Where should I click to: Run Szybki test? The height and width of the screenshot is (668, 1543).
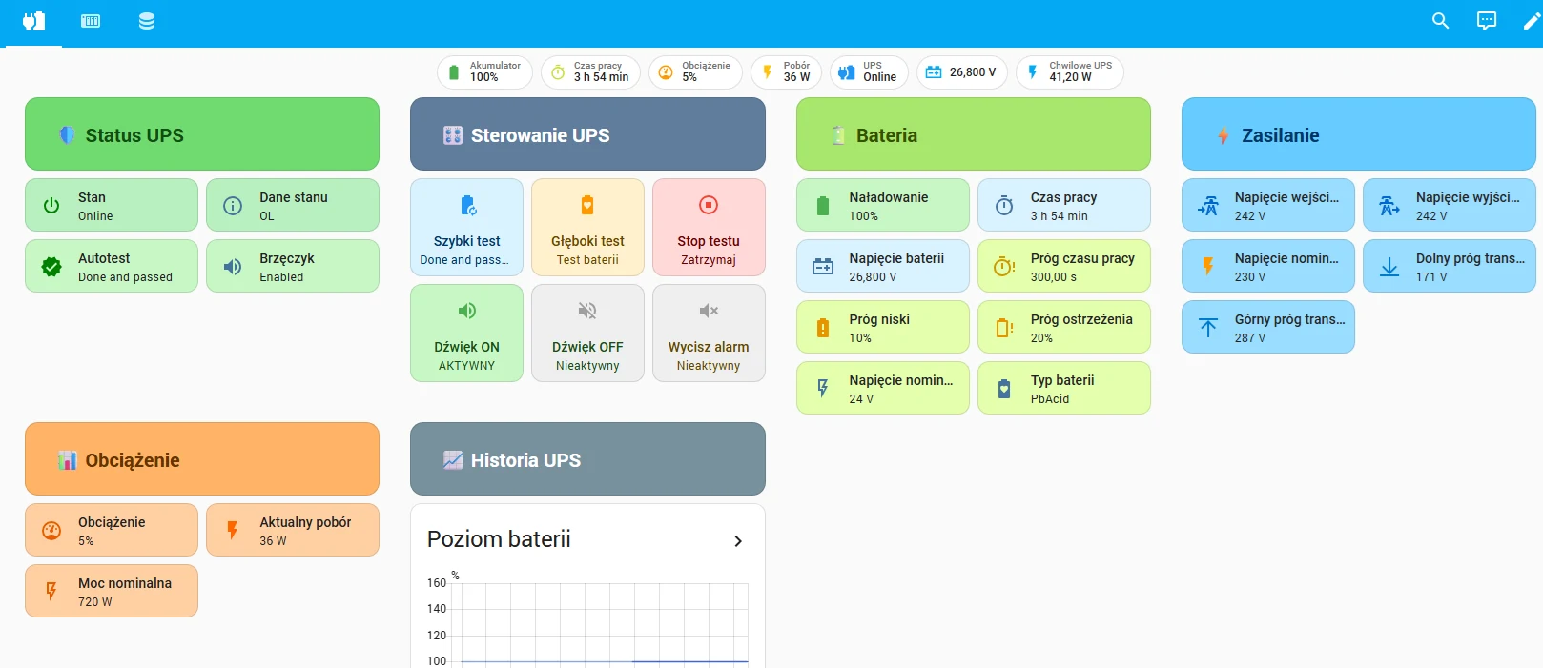[466, 227]
